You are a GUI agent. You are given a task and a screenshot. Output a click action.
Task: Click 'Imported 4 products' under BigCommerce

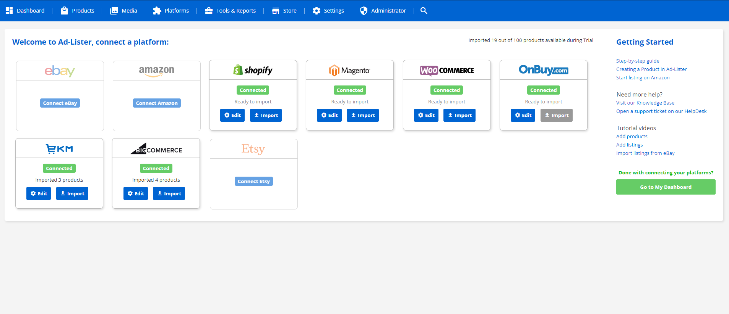tap(156, 180)
